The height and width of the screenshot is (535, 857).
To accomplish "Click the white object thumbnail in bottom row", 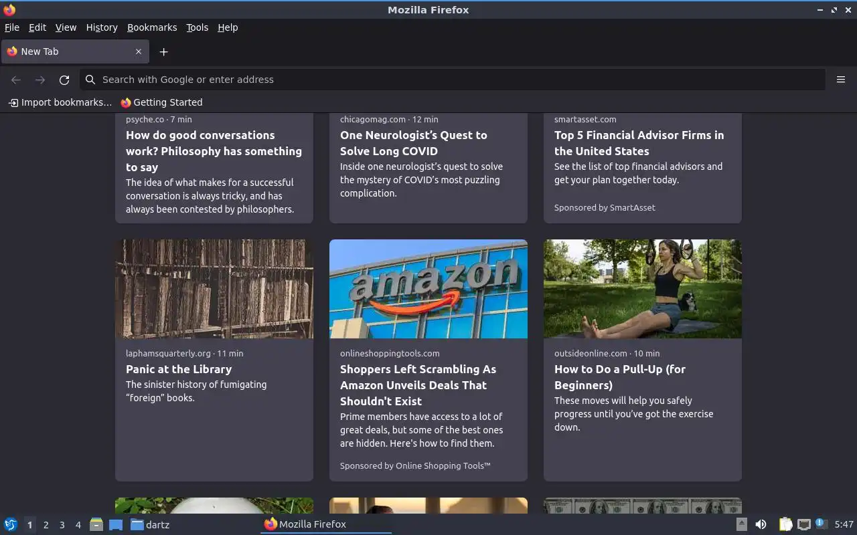I will (214, 506).
